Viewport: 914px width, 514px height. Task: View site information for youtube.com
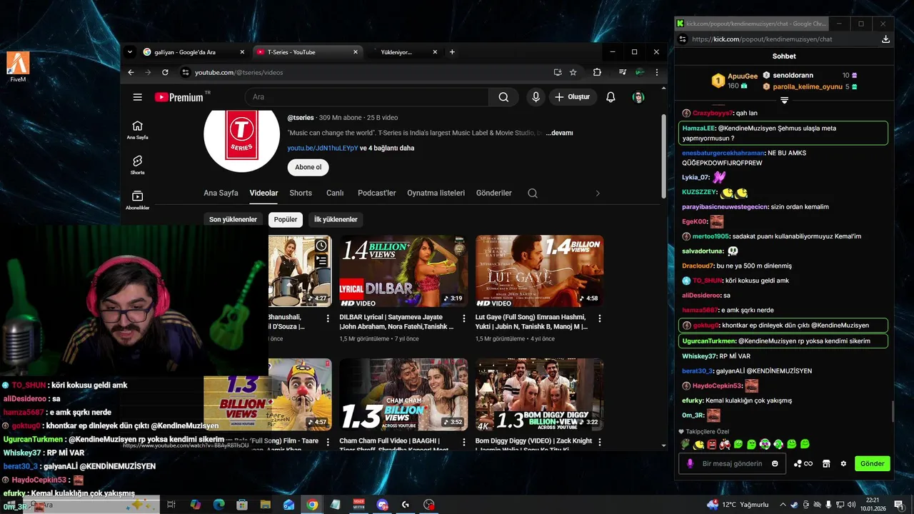coord(186,72)
